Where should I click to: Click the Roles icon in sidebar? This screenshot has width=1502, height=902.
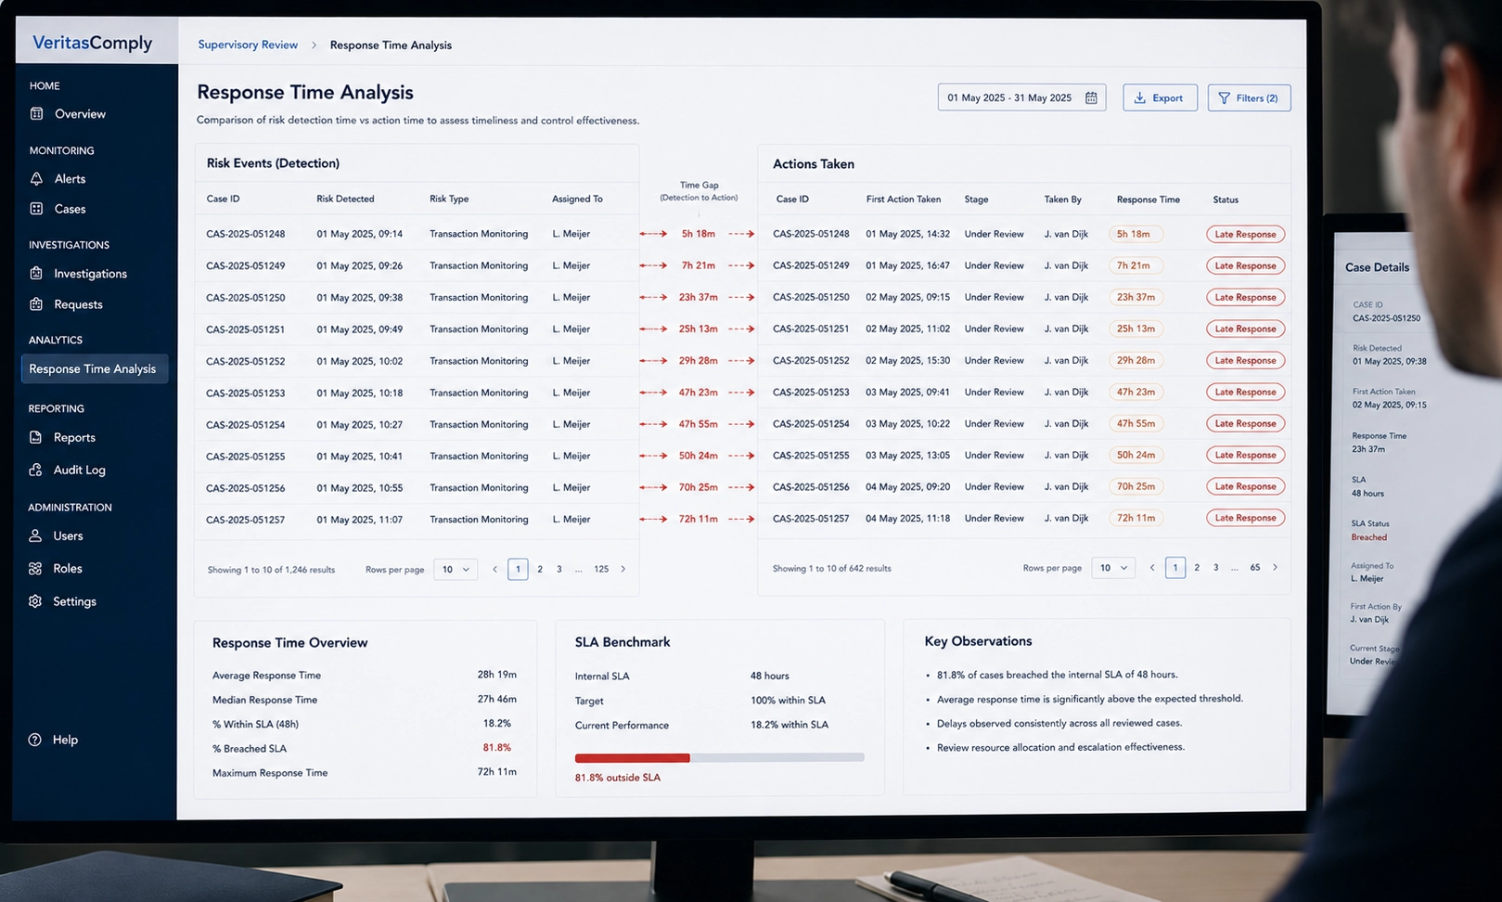[x=35, y=568]
